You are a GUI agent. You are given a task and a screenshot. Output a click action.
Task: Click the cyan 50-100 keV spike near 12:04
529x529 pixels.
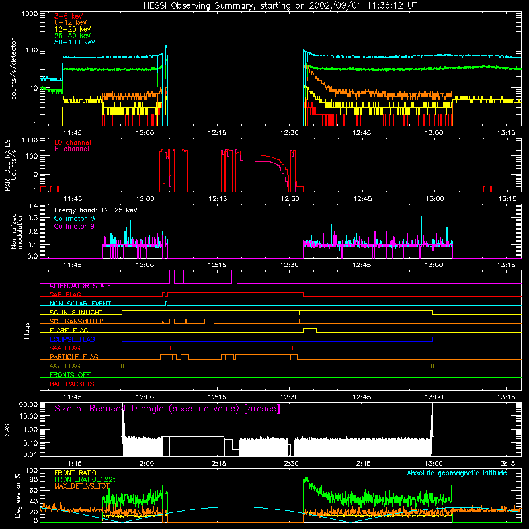tap(166, 85)
